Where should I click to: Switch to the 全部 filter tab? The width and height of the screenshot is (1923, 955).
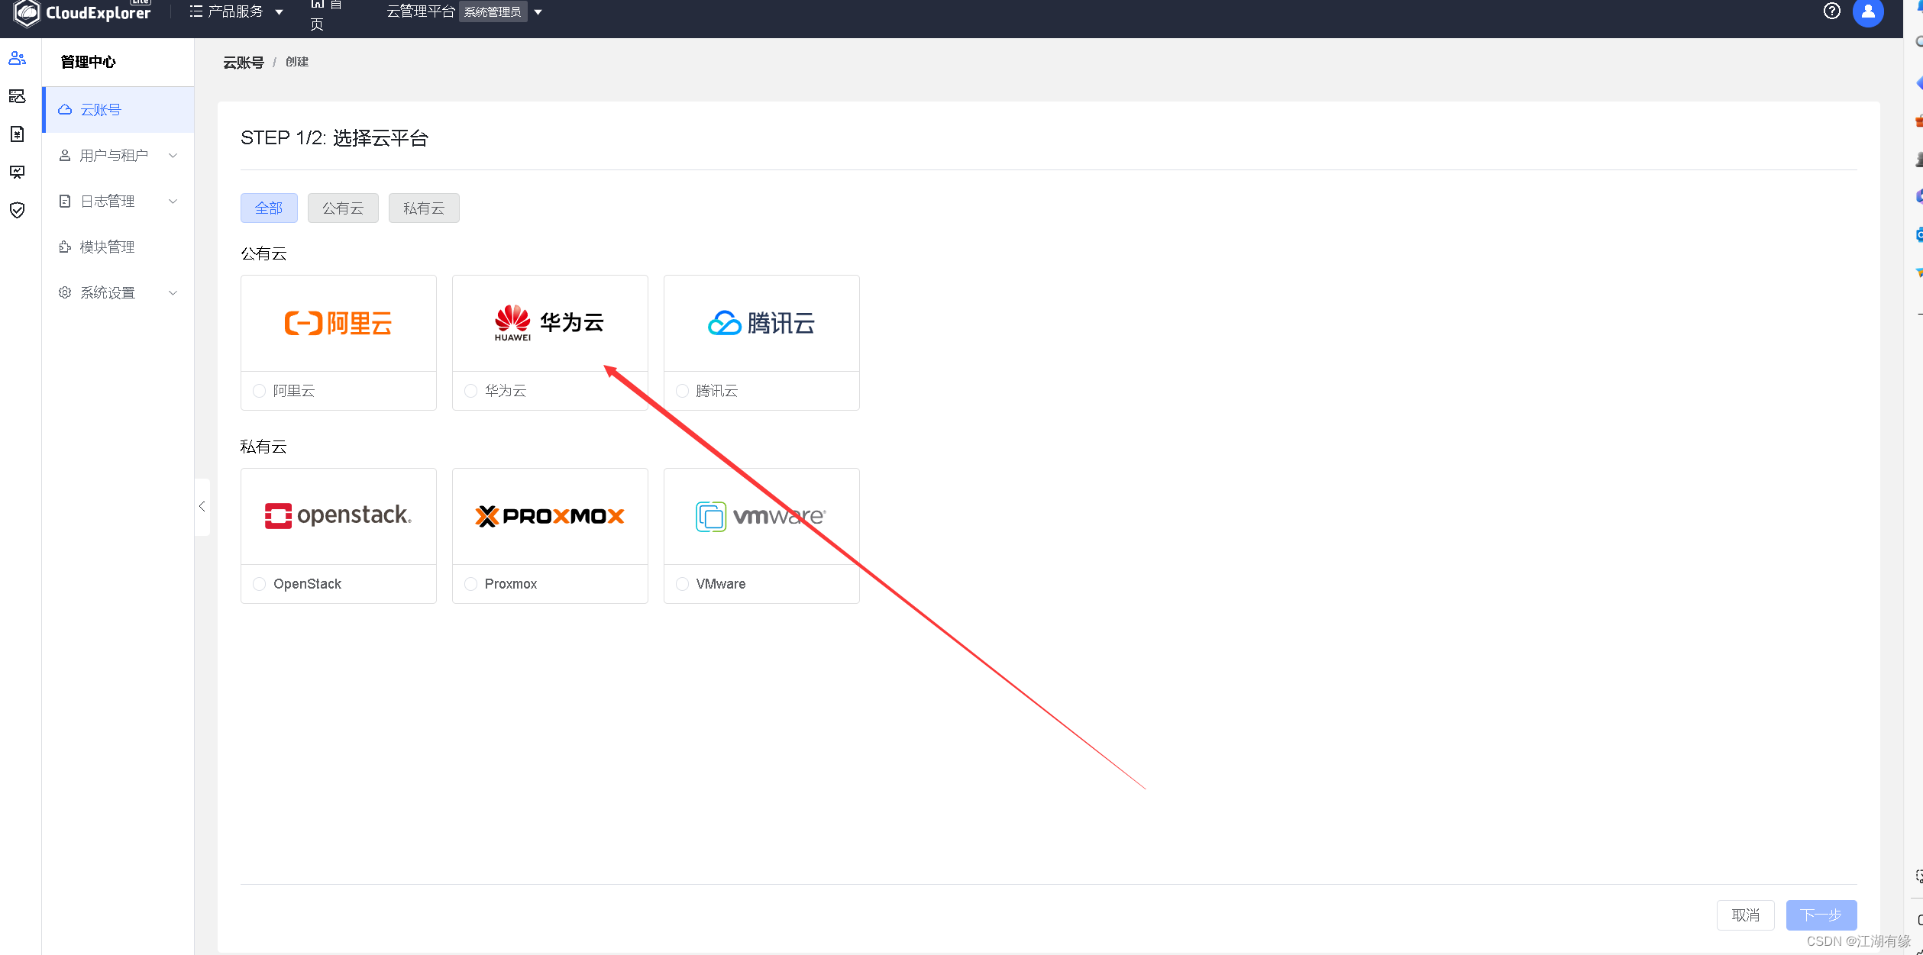[269, 208]
